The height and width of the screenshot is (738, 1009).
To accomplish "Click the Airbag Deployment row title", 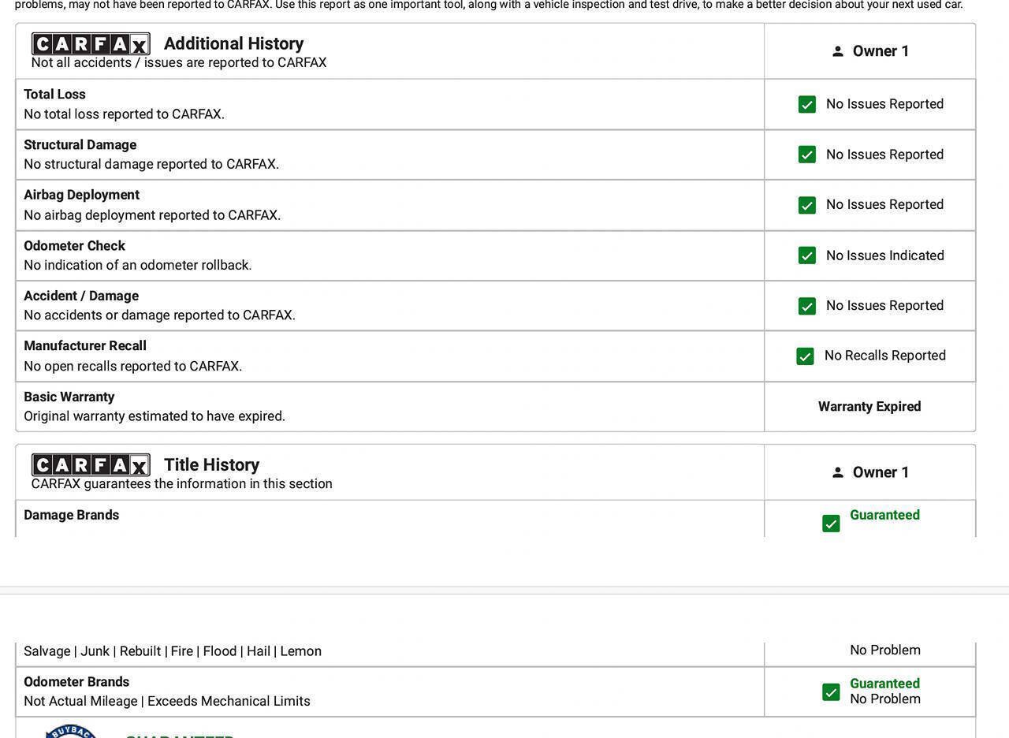I will coord(81,195).
